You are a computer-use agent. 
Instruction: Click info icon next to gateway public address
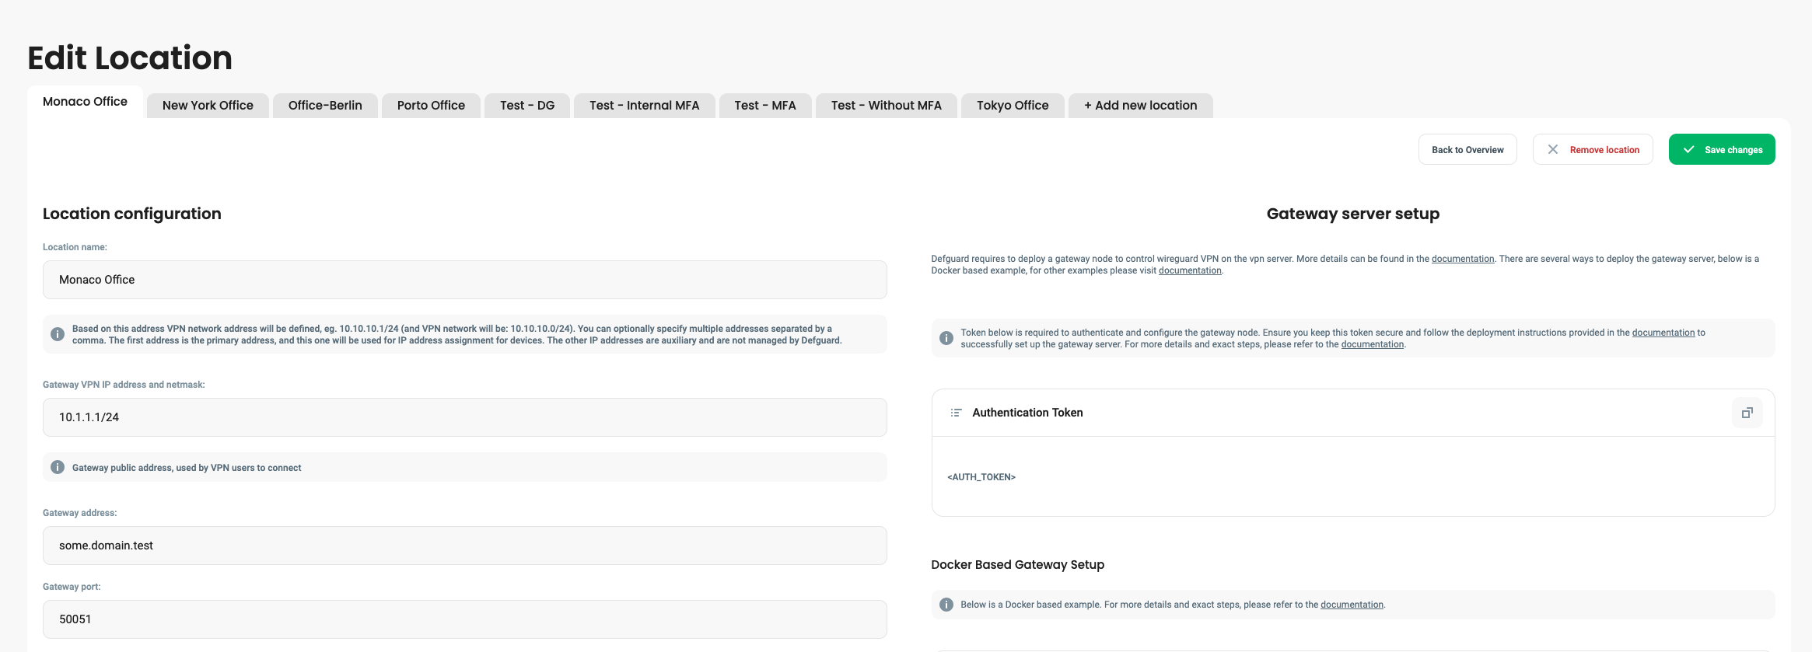[58, 467]
